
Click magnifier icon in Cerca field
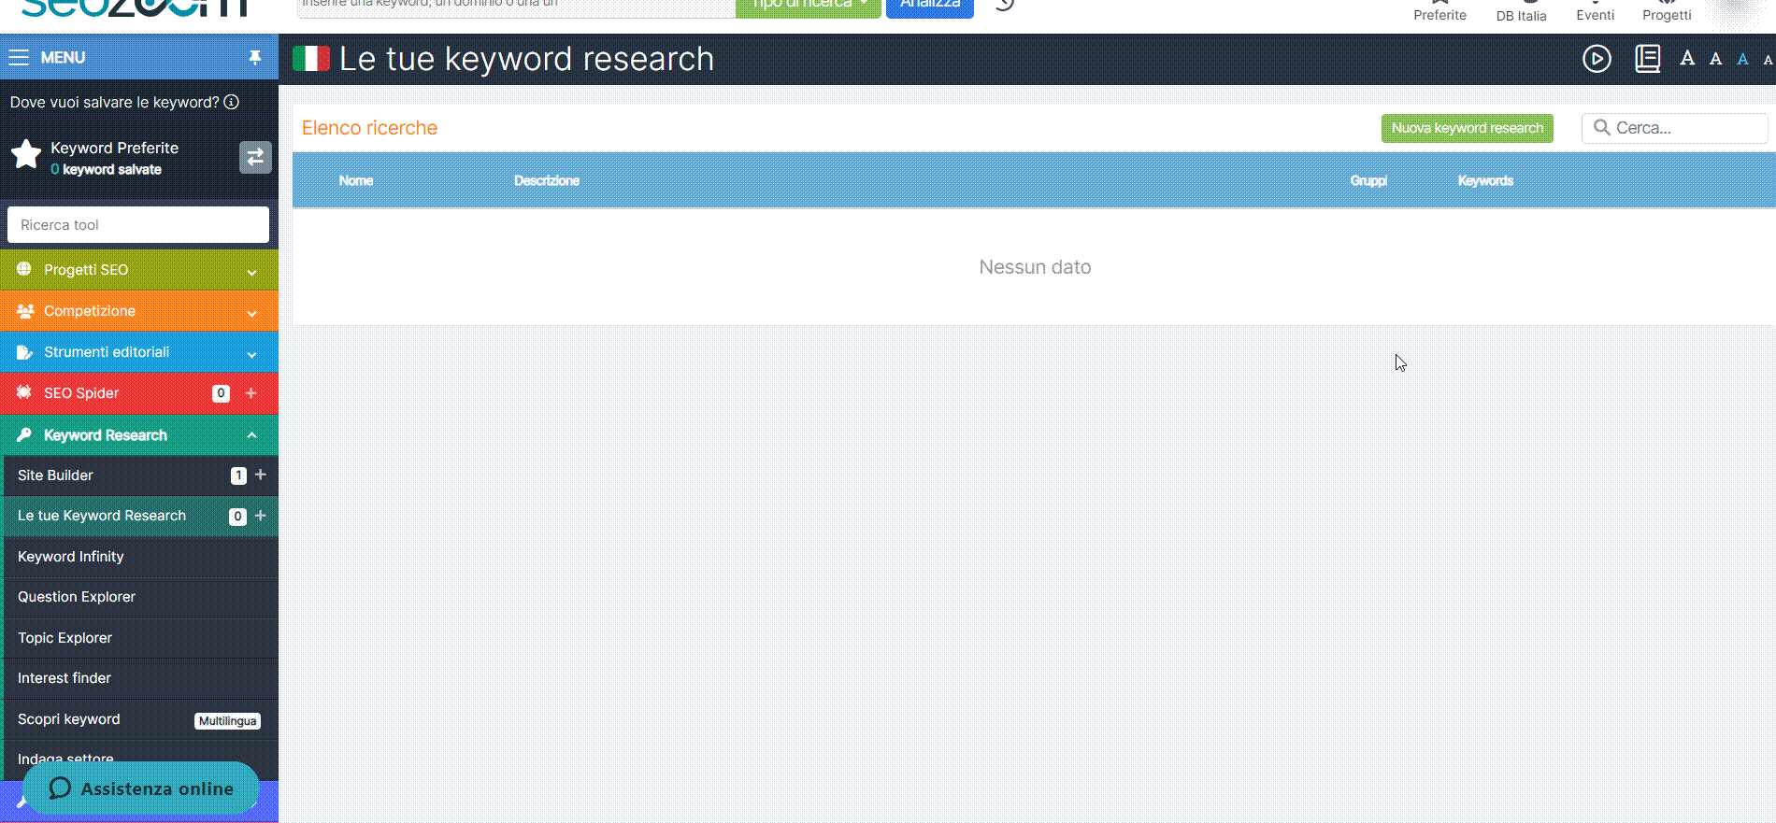point(1601,128)
